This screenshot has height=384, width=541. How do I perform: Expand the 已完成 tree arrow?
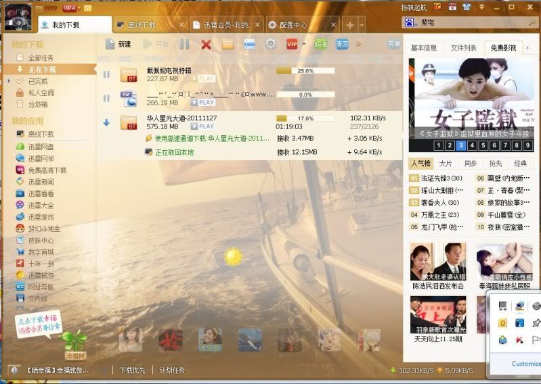click(x=9, y=81)
